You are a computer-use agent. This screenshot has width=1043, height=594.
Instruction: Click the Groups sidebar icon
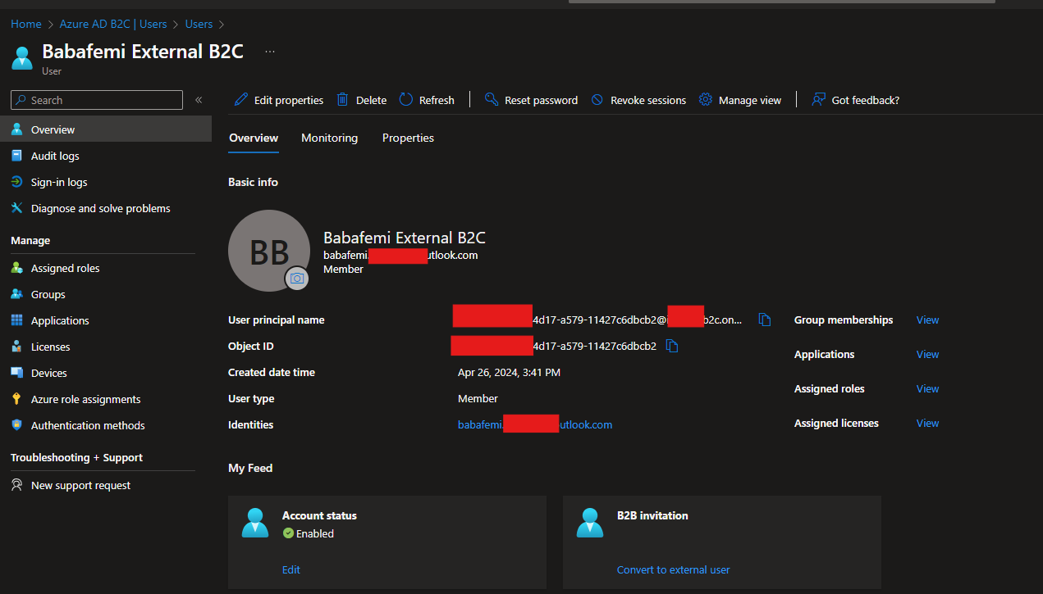(x=16, y=294)
